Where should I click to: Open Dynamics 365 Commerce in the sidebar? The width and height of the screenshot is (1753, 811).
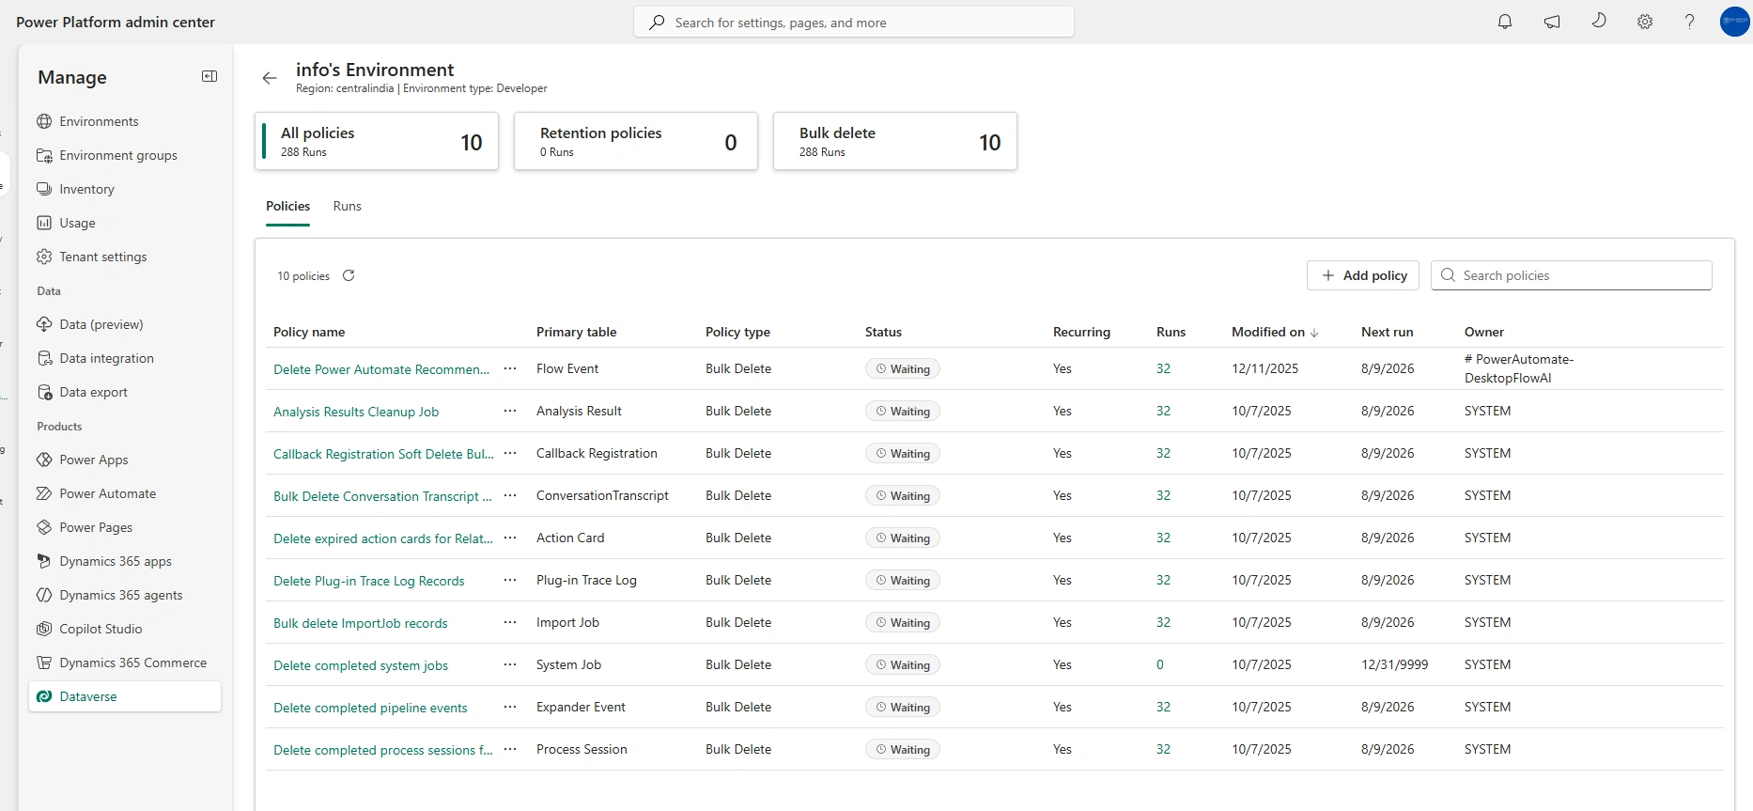[125, 663]
